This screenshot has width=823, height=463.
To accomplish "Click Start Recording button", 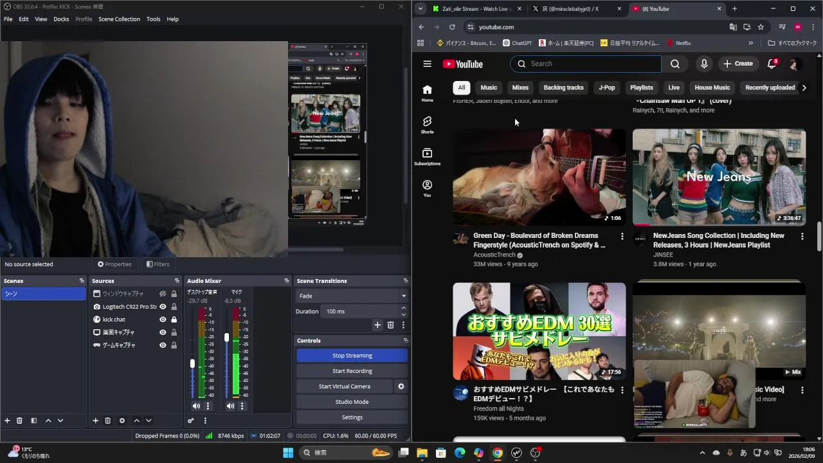I will 352,371.
